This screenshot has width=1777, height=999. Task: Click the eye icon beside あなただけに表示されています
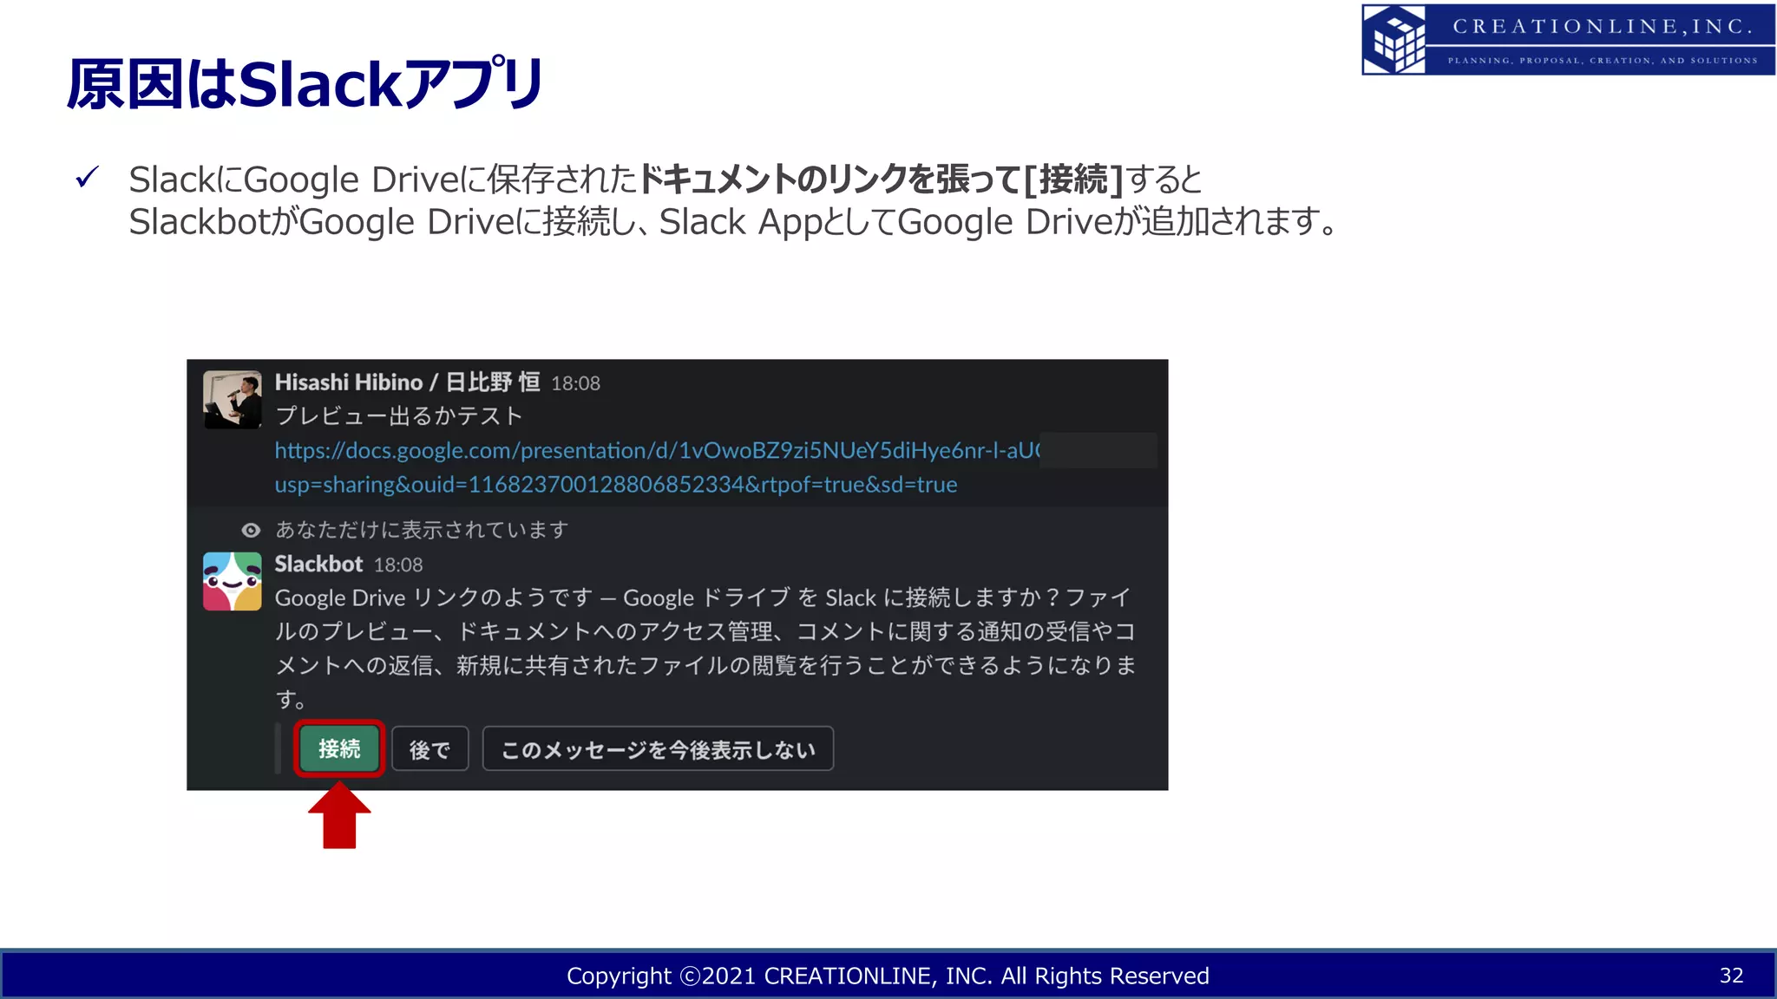251,530
